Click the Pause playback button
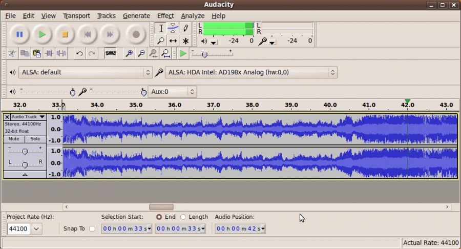461x249 pixels. 19,34
